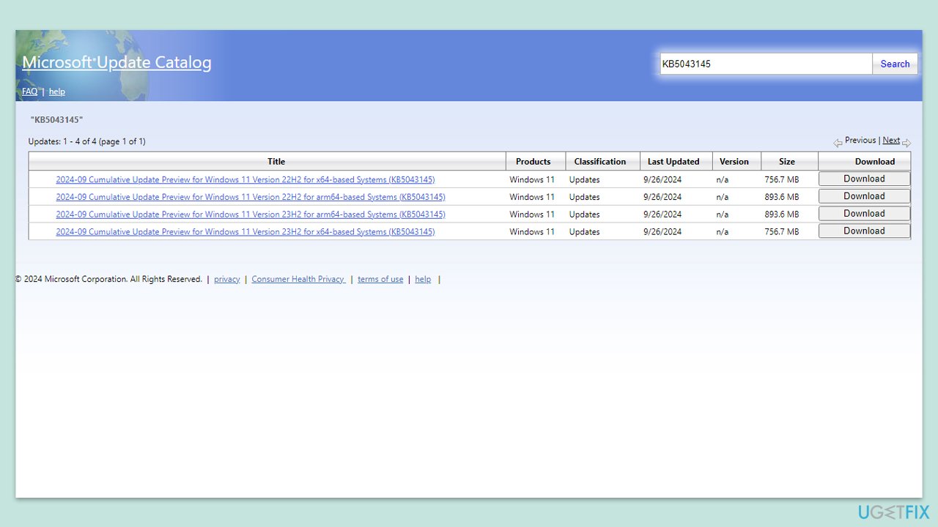Open the Microsoft Update Catalog home link
The image size is (938, 527).
pyautogui.click(x=117, y=63)
